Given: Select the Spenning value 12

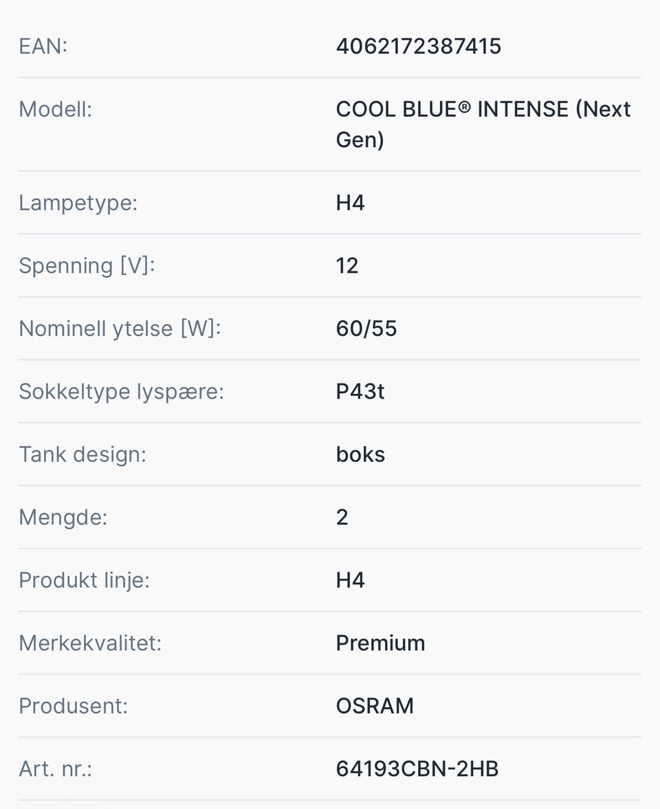Looking at the screenshot, I should pos(347,266).
